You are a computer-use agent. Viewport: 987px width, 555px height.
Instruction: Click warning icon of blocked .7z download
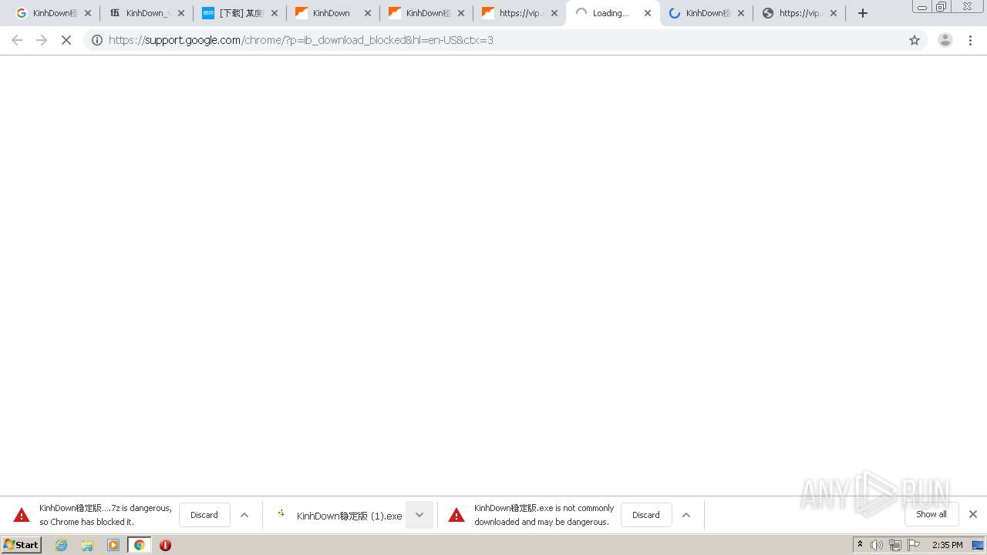tap(22, 515)
